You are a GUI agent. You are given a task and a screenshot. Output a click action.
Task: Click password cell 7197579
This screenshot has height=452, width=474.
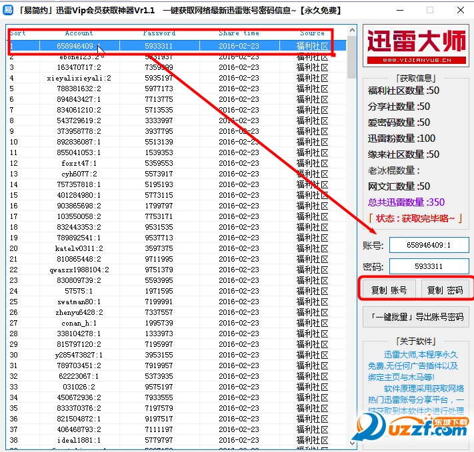pos(159,408)
